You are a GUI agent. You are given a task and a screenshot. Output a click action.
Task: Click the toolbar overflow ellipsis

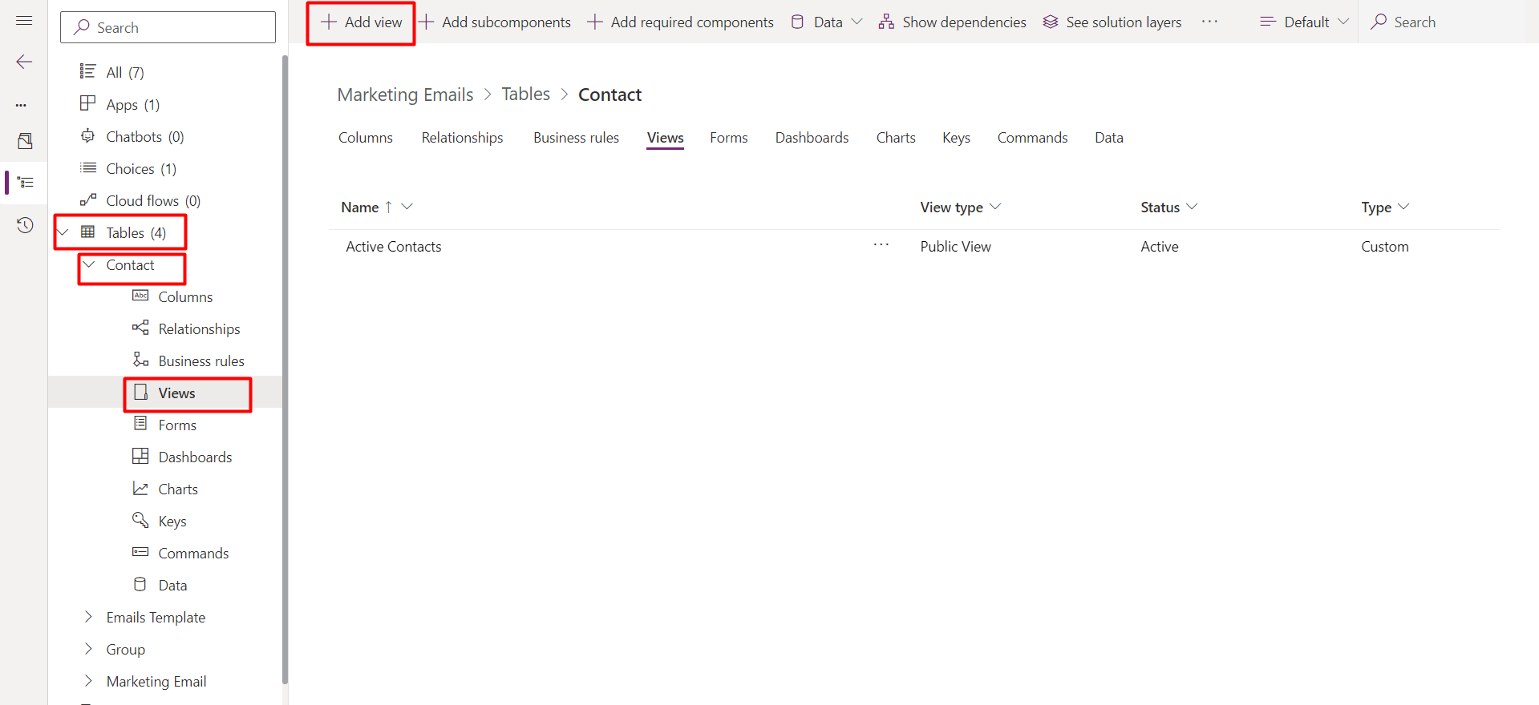1209,22
